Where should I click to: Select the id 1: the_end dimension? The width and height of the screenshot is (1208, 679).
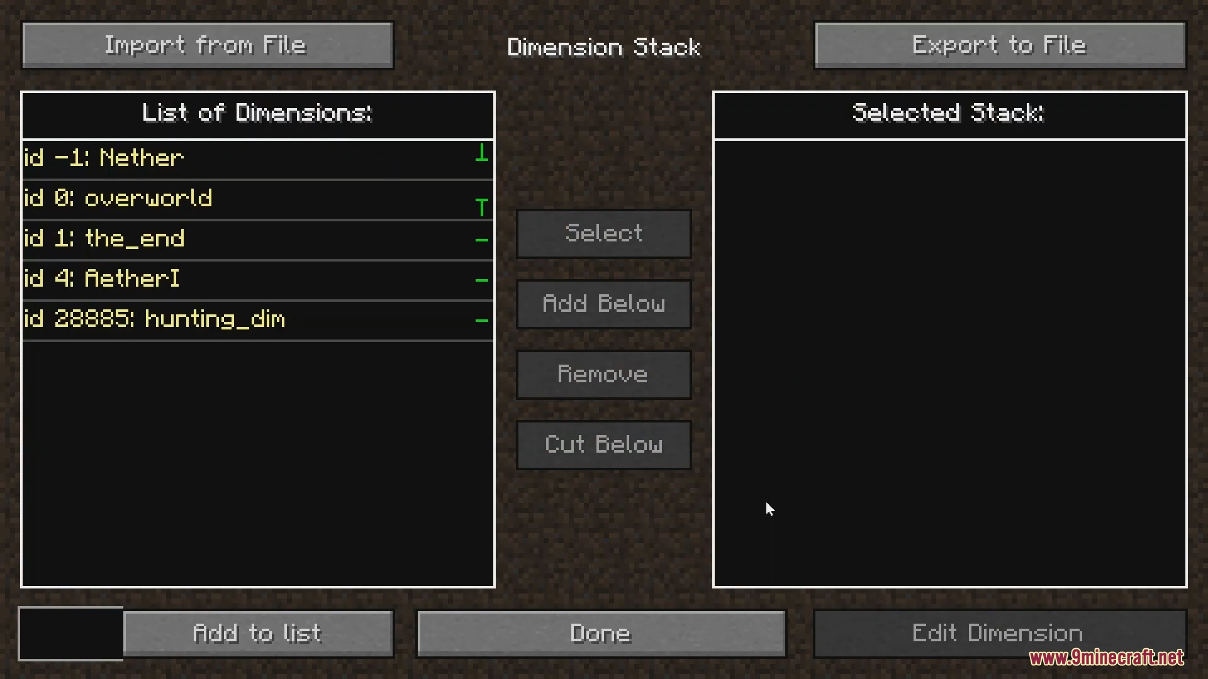pyautogui.click(x=255, y=239)
